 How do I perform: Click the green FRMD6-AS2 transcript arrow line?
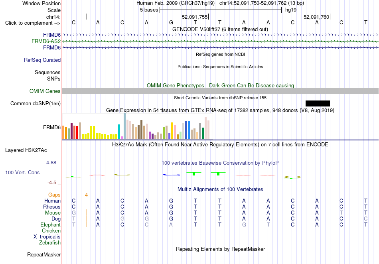[x=221, y=41]
